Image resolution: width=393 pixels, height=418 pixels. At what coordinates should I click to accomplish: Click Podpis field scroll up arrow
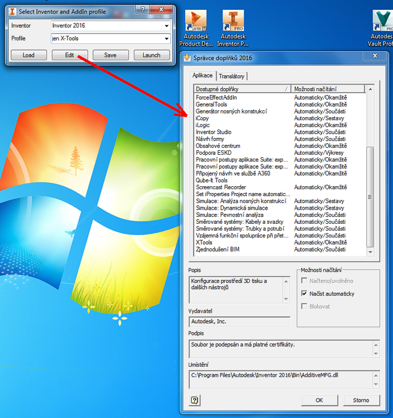click(x=376, y=345)
